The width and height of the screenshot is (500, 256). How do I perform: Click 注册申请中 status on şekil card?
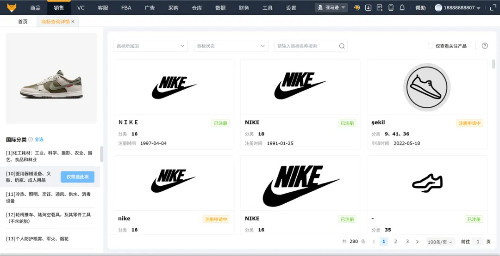(469, 123)
